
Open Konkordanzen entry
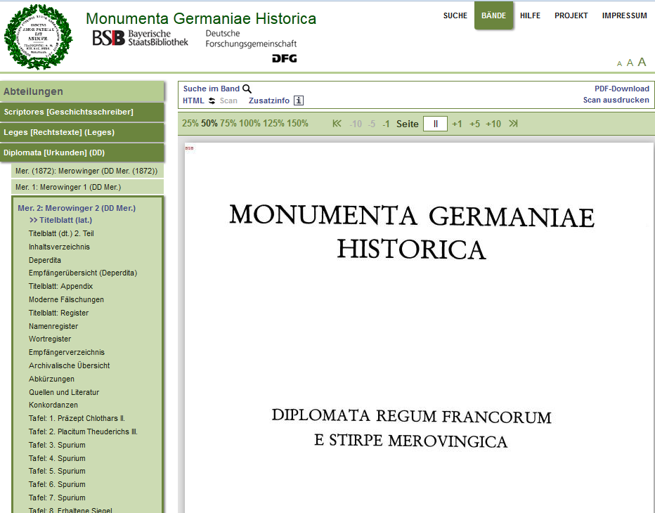click(53, 405)
